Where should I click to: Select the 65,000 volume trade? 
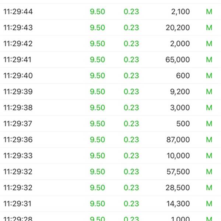click(110, 59)
